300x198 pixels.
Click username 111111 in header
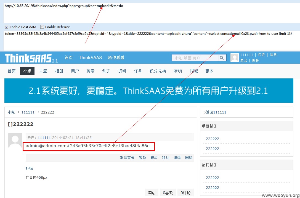(x=246, y=55)
